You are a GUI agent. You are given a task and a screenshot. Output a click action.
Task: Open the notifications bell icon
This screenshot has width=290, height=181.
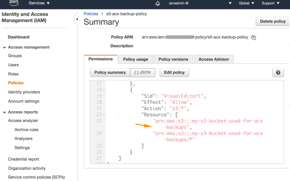158,3
